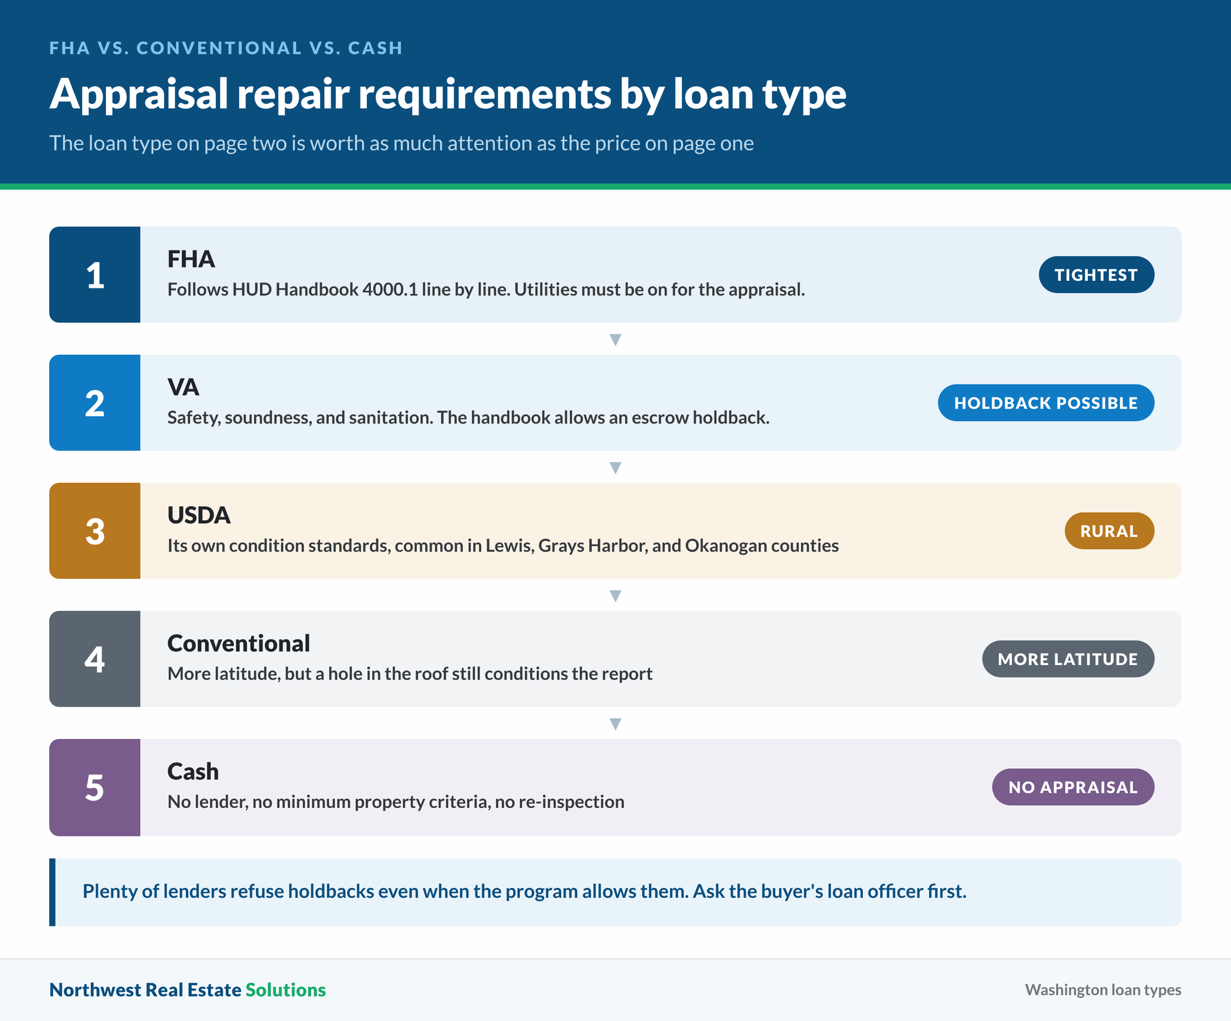Click the down arrow between USDA and Conventional
This screenshot has height=1021, width=1231.
pyautogui.click(x=615, y=596)
